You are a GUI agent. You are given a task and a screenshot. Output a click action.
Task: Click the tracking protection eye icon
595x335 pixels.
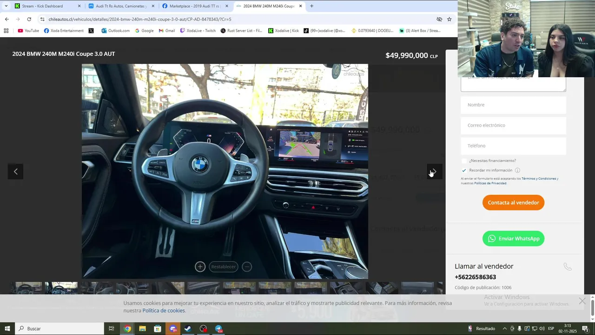[x=439, y=19]
